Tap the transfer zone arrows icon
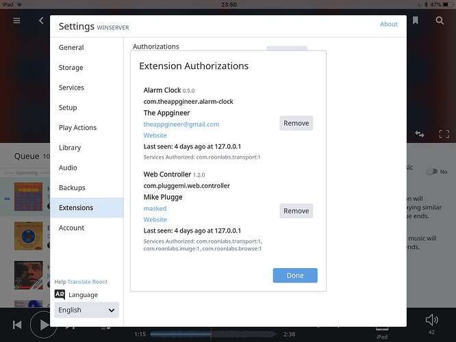This screenshot has height=342, width=456. 419,134
